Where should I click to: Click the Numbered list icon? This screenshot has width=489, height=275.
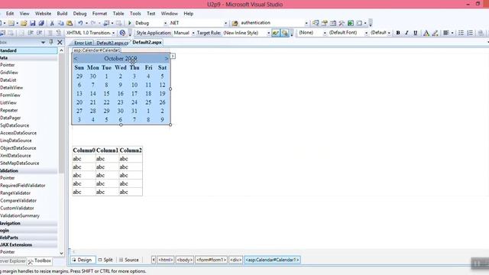point(470,33)
